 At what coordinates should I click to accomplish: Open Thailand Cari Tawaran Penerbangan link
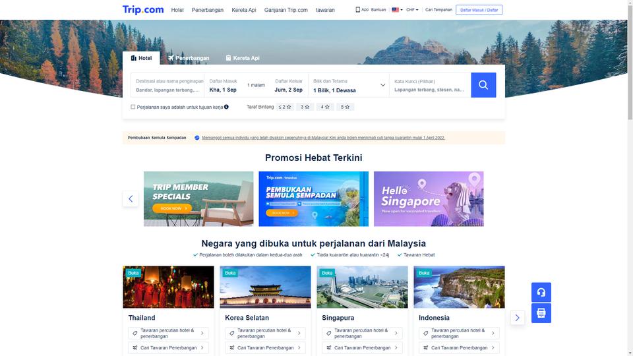pyautogui.click(x=168, y=347)
